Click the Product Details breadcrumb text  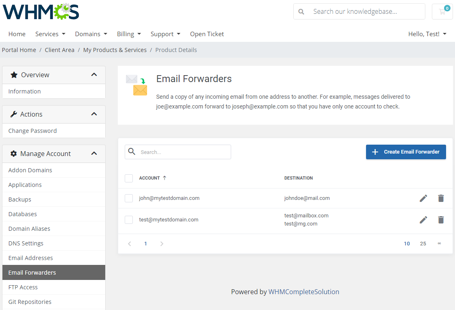pos(176,50)
